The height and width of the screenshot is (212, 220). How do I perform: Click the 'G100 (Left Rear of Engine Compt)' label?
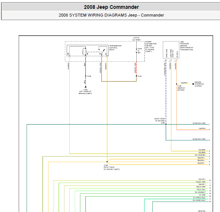click(85, 91)
